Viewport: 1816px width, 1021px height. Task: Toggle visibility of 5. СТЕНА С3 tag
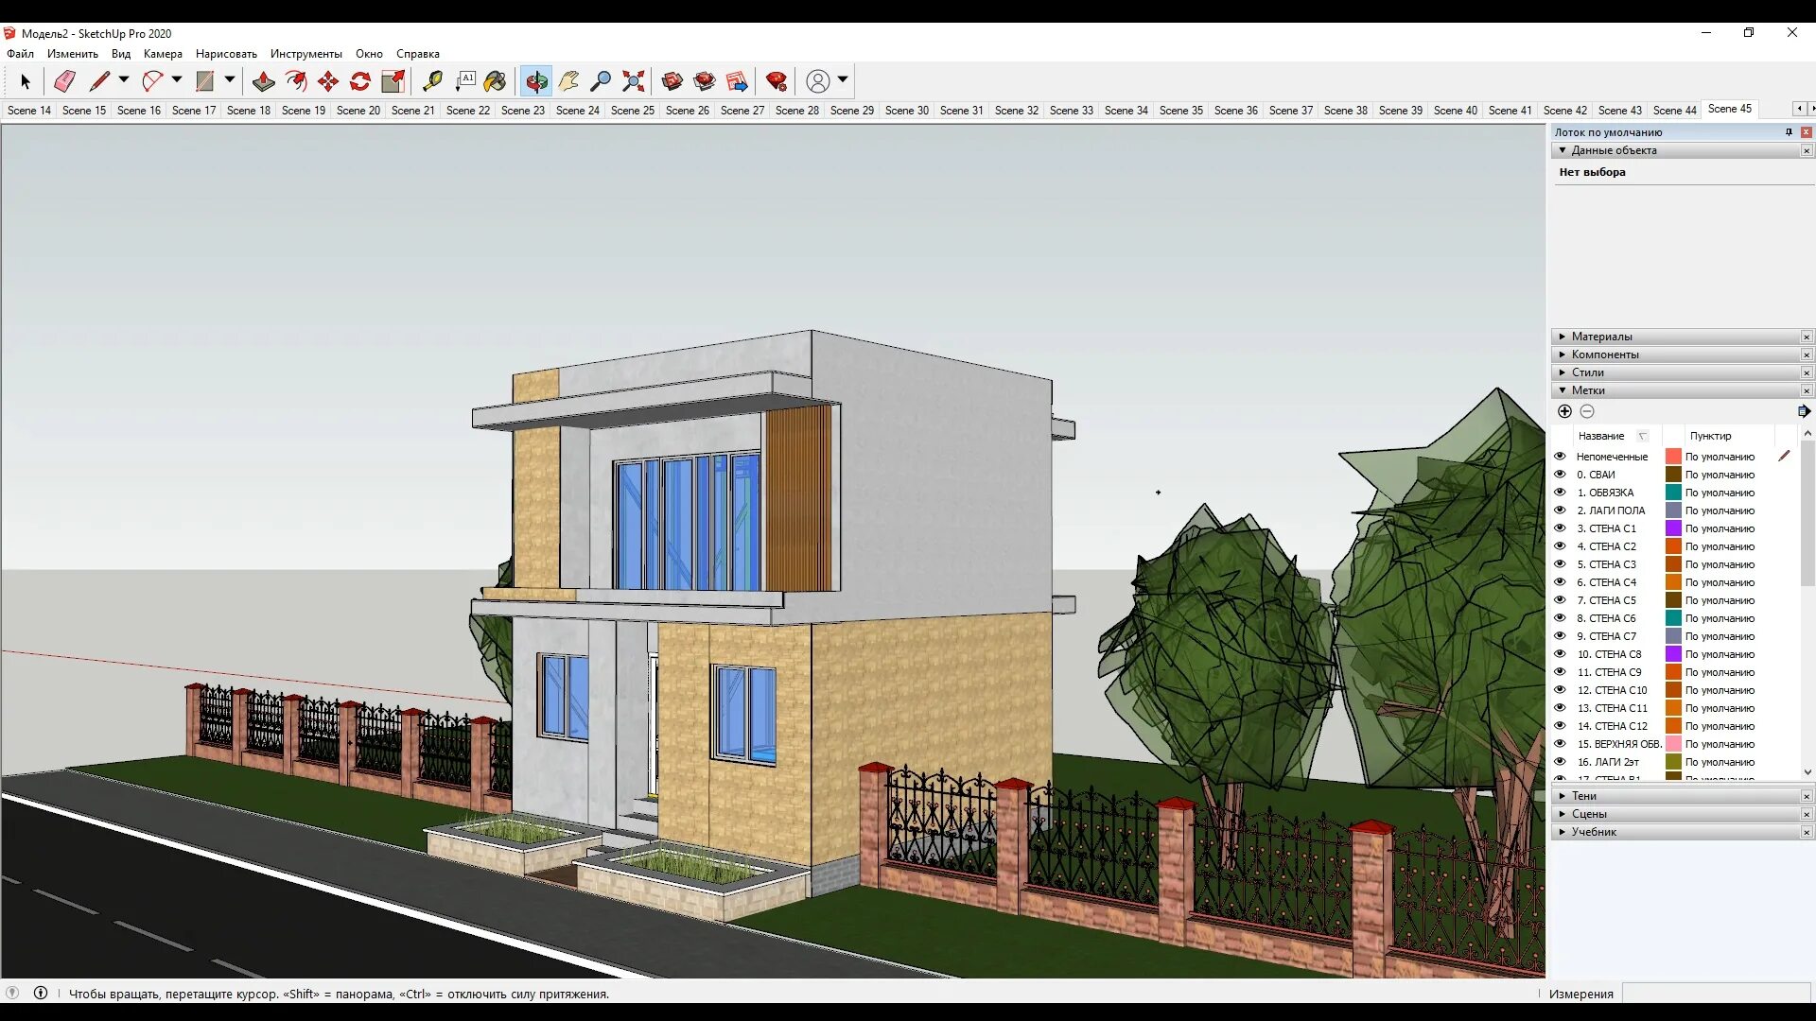pyautogui.click(x=1560, y=564)
